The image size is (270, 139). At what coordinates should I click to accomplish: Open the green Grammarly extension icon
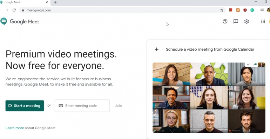point(252,10)
